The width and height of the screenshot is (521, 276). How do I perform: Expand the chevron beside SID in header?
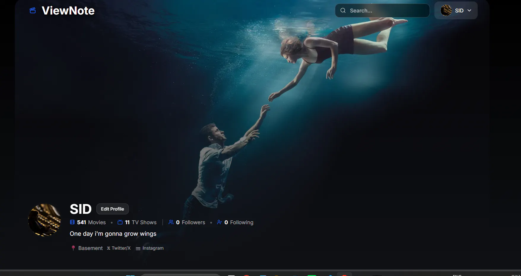(x=469, y=10)
